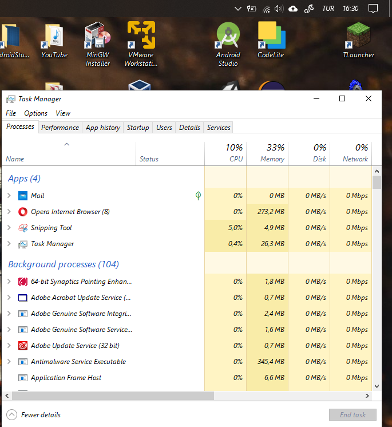The image size is (392, 427).
Task: Click the battery icon in system tray
Action: point(251,9)
